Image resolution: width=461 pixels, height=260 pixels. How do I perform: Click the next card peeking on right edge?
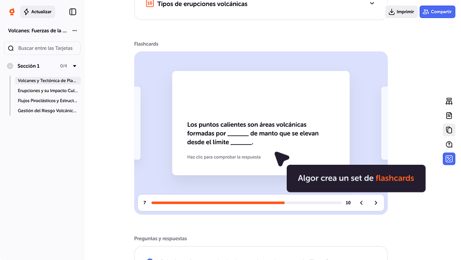click(384, 123)
